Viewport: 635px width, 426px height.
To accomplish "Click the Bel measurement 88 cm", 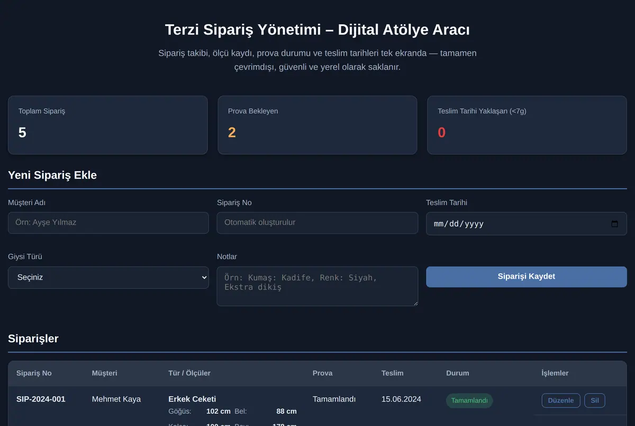I will pos(286,411).
